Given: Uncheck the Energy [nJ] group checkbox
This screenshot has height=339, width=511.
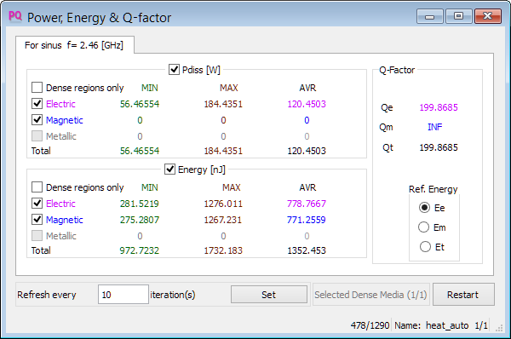Looking at the screenshot, I should [x=169, y=169].
